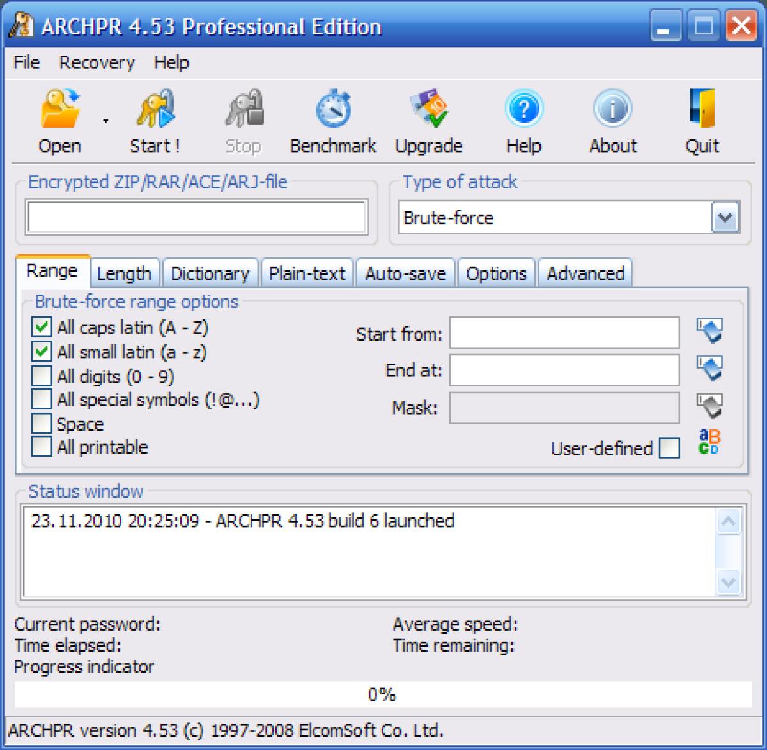Open an encrypted archive file
The image size is (767, 750).
59,118
